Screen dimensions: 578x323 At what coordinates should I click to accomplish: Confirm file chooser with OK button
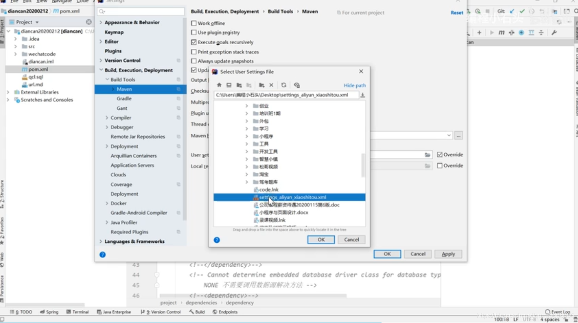(321, 240)
